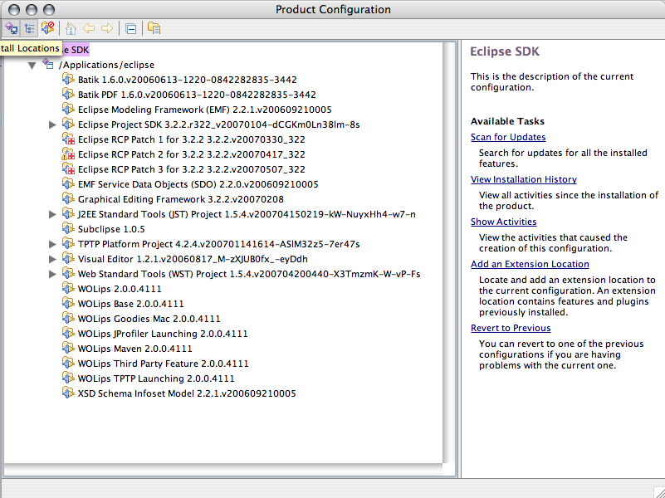
Task: Open the Properties icon in the toolbar
Action: (154, 27)
